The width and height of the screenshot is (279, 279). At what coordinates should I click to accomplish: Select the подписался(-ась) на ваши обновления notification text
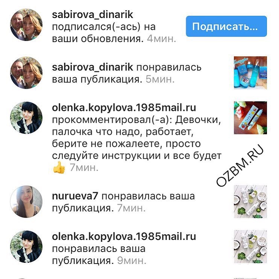pyautogui.click(x=104, y=33)
